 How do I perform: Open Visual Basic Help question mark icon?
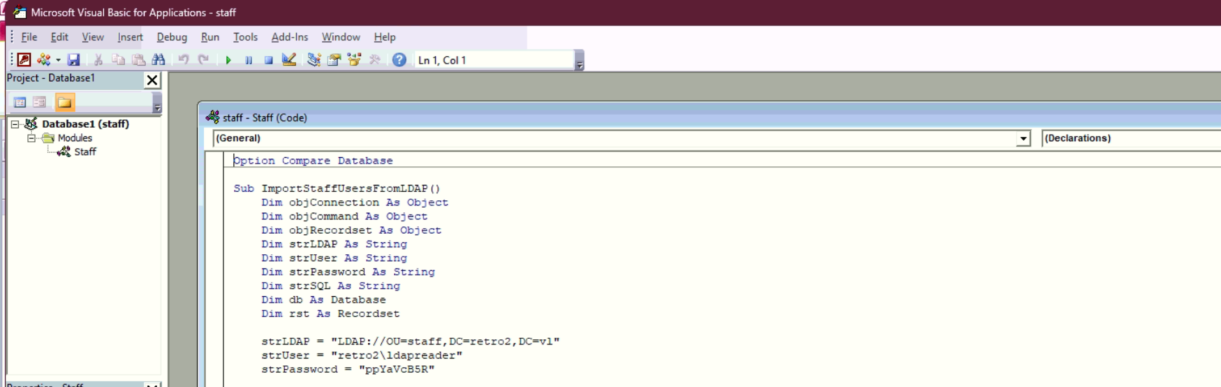[x=399, y=60]
